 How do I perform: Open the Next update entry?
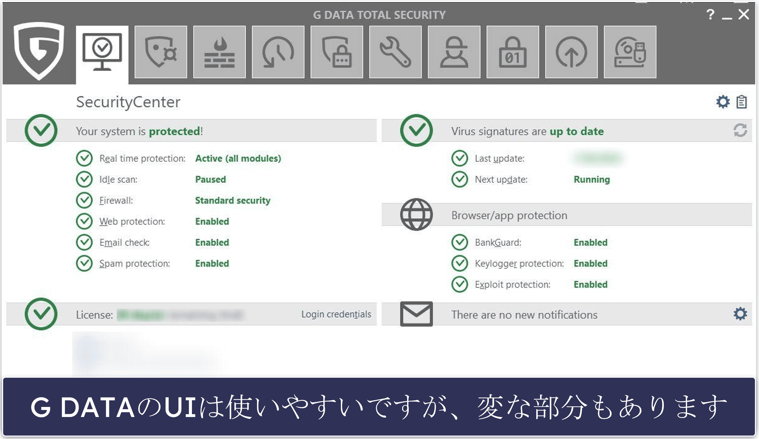click(501, 179)
